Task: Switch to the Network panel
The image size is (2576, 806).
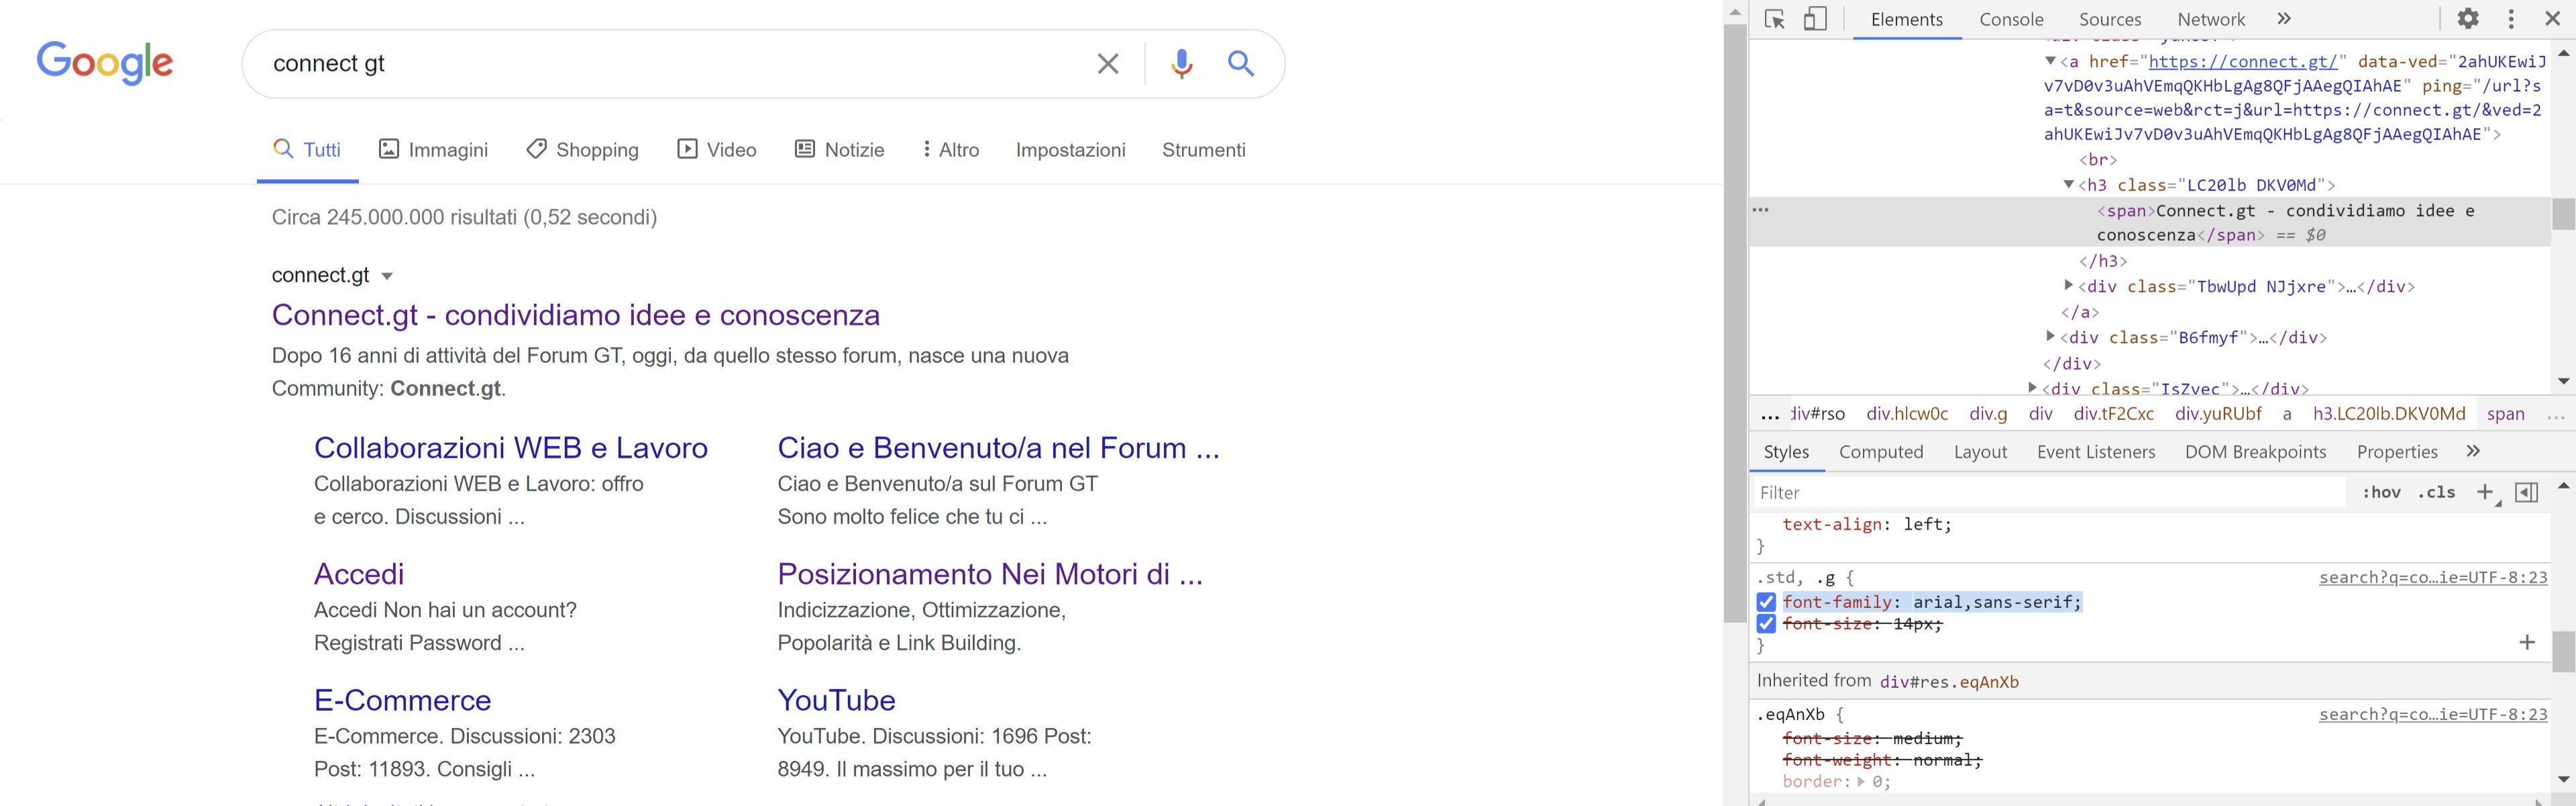Action: point(2211,19)
